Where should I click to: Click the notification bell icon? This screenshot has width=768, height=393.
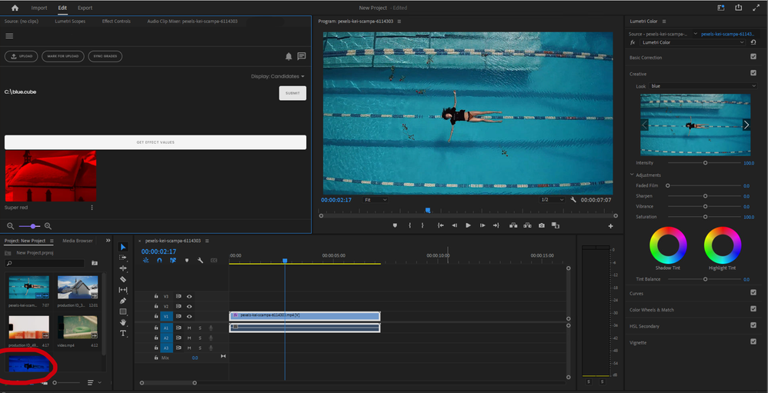tap(289, 56)
